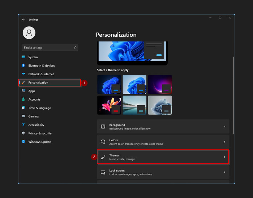Click the System monitor icon
Screen dimensions: 253x198
point(23,57)
